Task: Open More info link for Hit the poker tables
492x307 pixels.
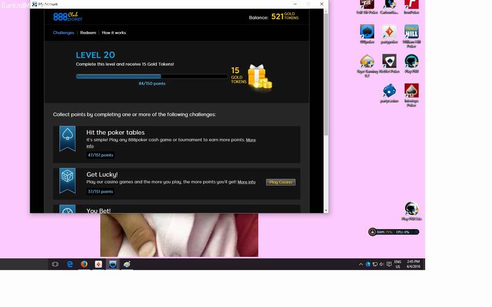Action: (x=251, y=140)
